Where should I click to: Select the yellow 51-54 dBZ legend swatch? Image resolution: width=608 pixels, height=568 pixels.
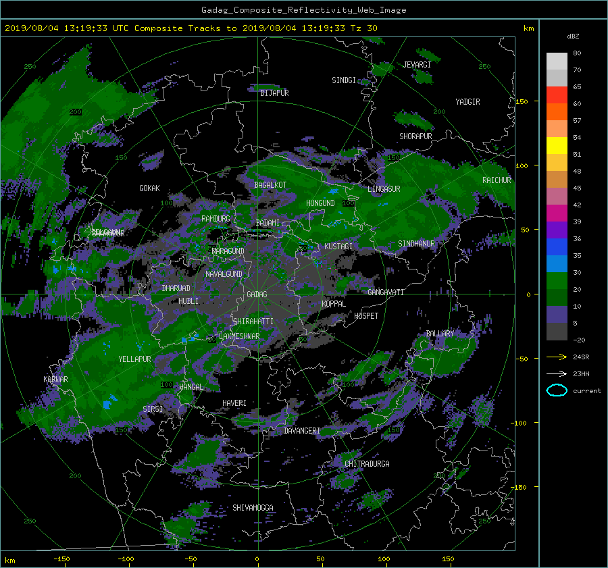(557, 146)
